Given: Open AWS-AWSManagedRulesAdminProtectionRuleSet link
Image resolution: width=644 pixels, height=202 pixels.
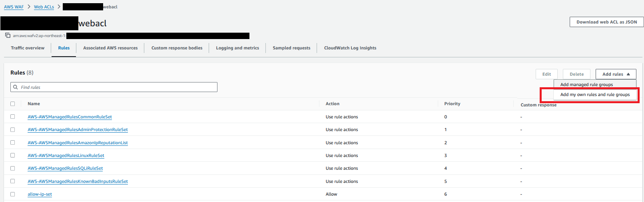Looking at the screenshot, I should pyautogui.click(x=78, y=129).
